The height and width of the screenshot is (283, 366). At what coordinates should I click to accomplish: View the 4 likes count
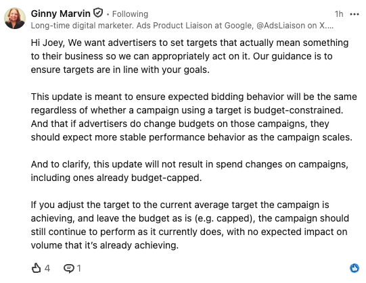tap(47, 268)
